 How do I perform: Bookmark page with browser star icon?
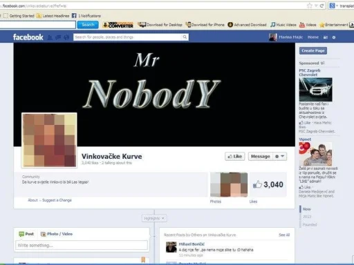click(310, 6)
